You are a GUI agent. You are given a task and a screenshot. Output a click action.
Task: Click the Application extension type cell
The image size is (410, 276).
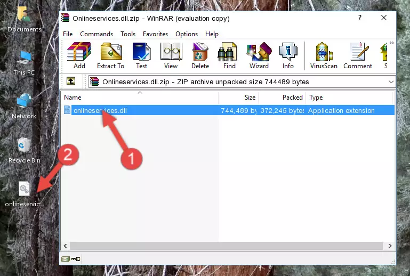coord(341,110)
